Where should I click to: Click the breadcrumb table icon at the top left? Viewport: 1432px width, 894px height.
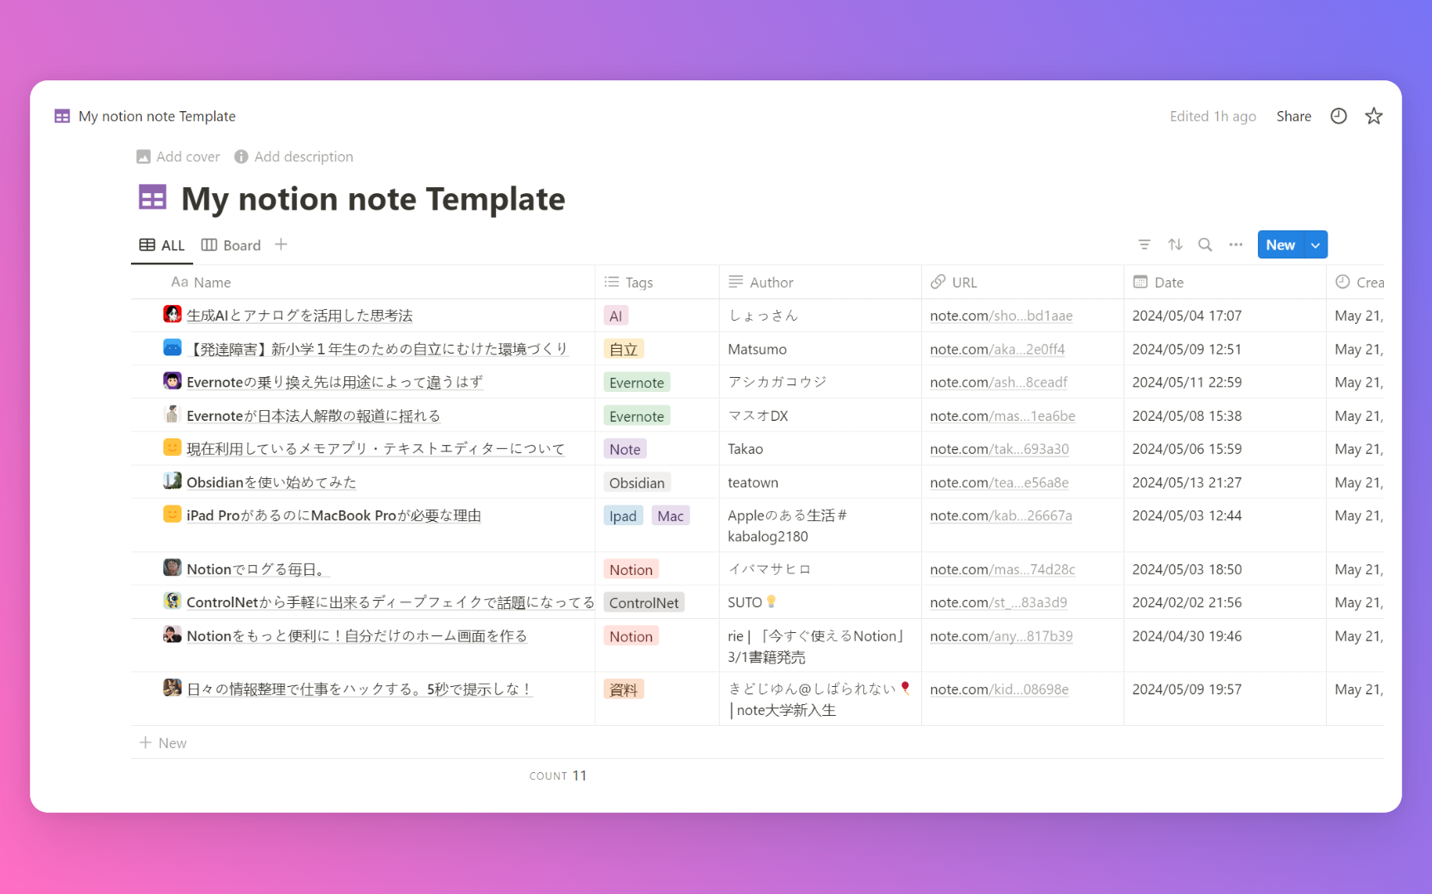[62, 116]
